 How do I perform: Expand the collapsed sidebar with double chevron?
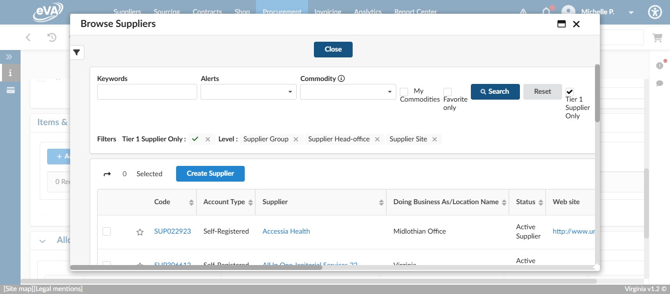point(9,56)
